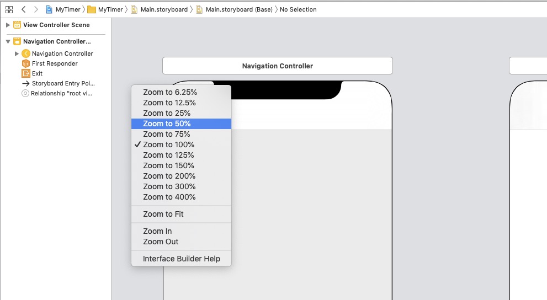Select the First Responder cube icon
This screenshot has height=300, width=547.
pos(25,63)
